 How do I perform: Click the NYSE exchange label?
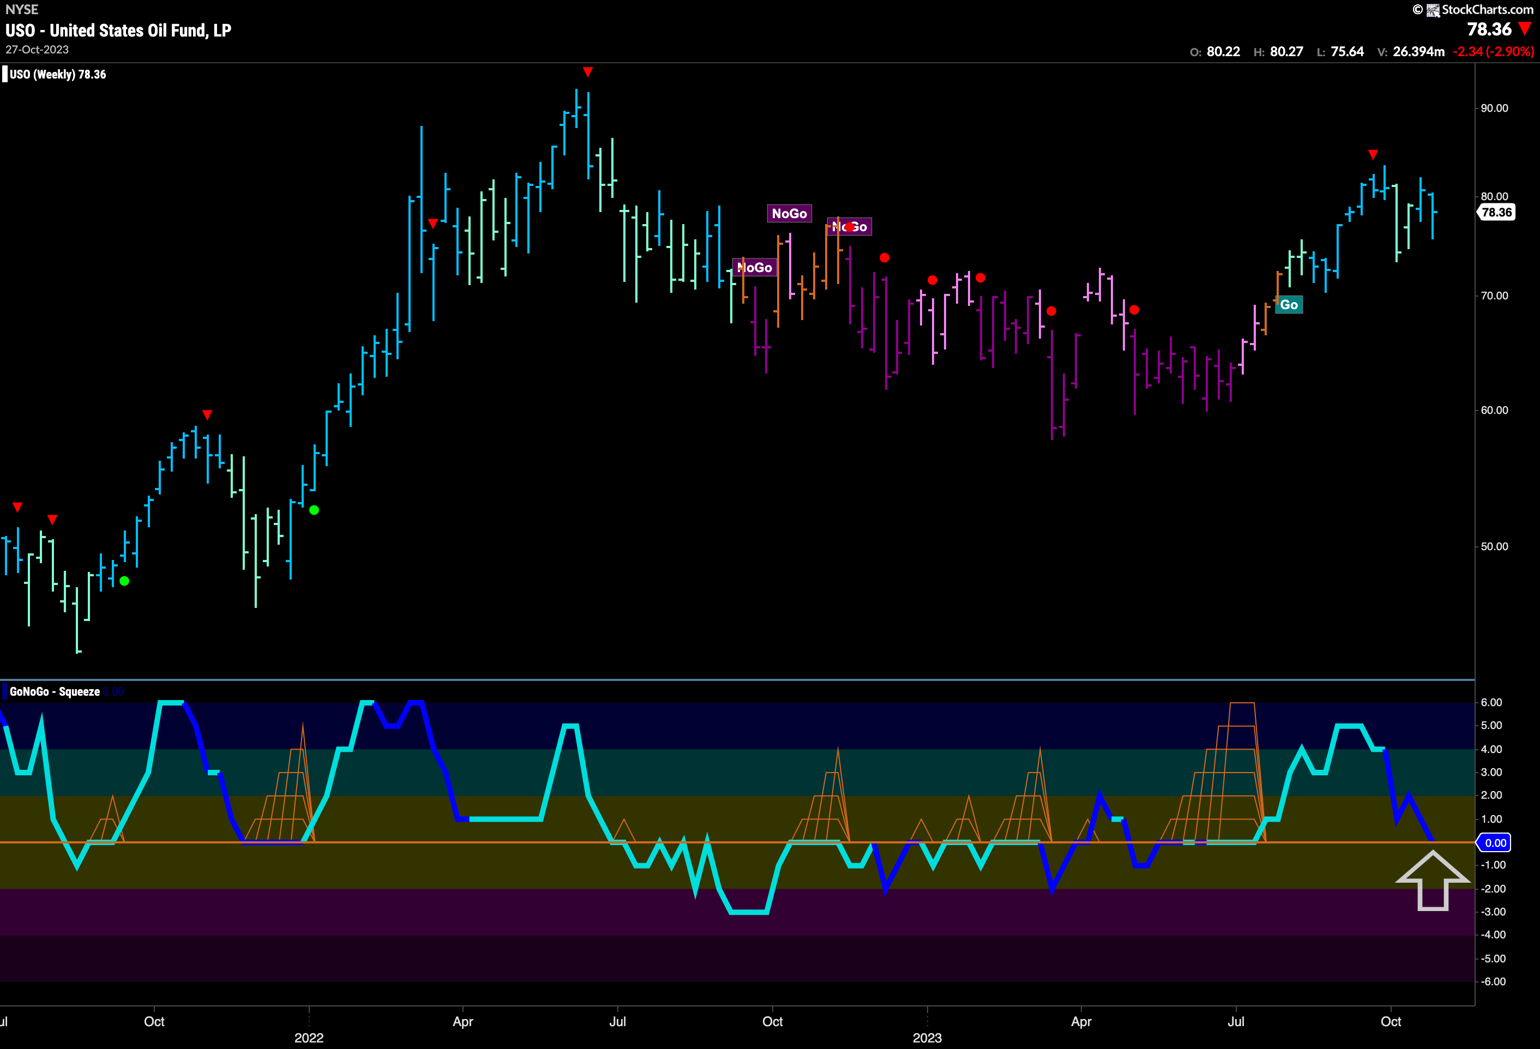coord(21,9)
